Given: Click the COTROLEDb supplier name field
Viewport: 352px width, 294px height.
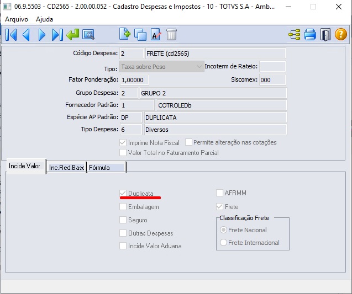Looking at the screenshot, I should click(222, 105).
